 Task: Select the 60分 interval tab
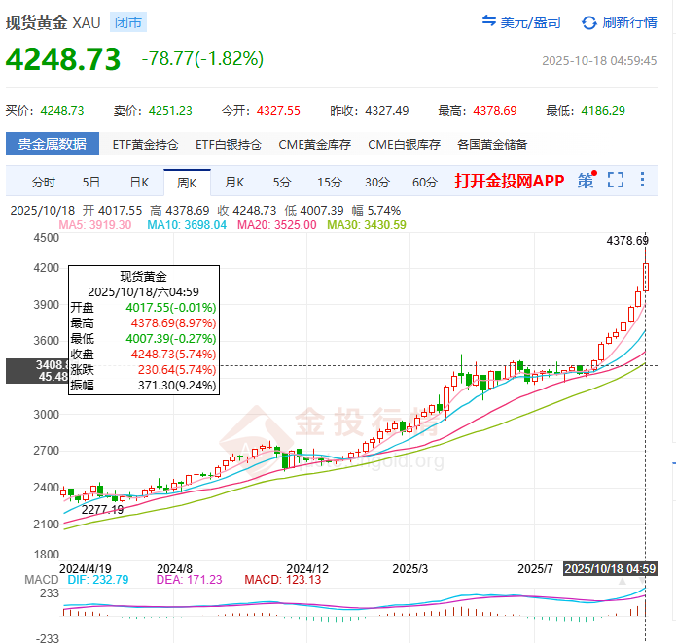[x=425, y=182]
